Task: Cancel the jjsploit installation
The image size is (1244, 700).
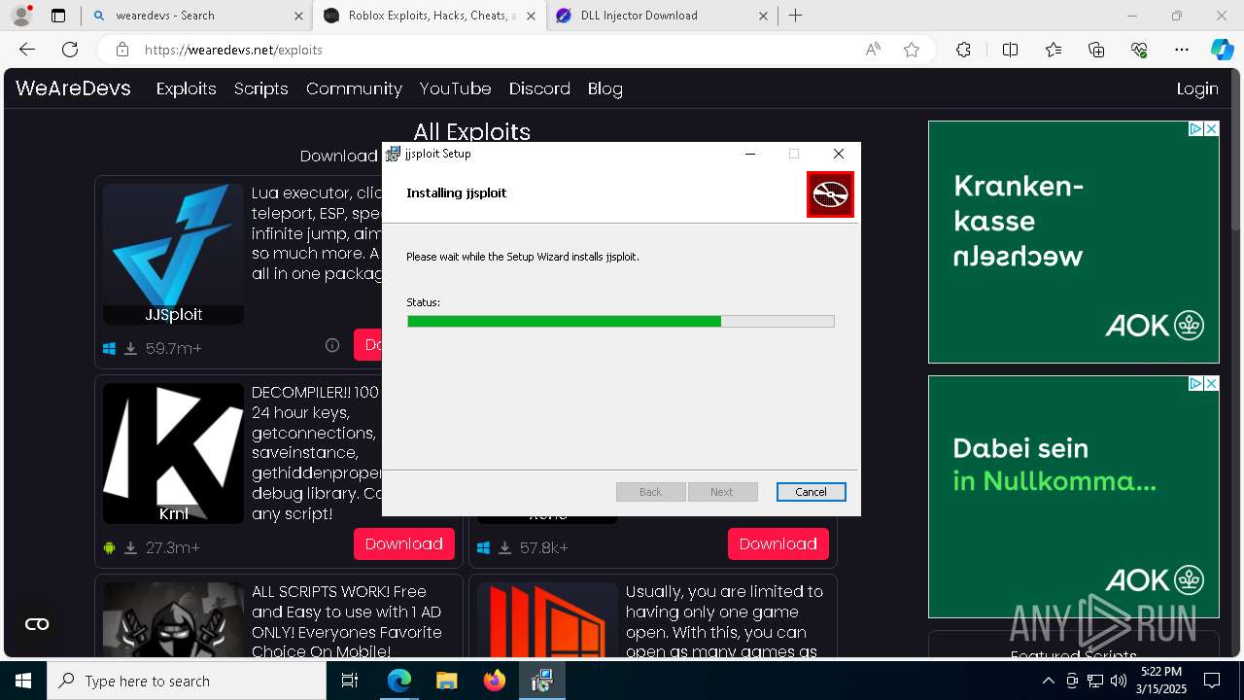Action: tap(811, 492)
